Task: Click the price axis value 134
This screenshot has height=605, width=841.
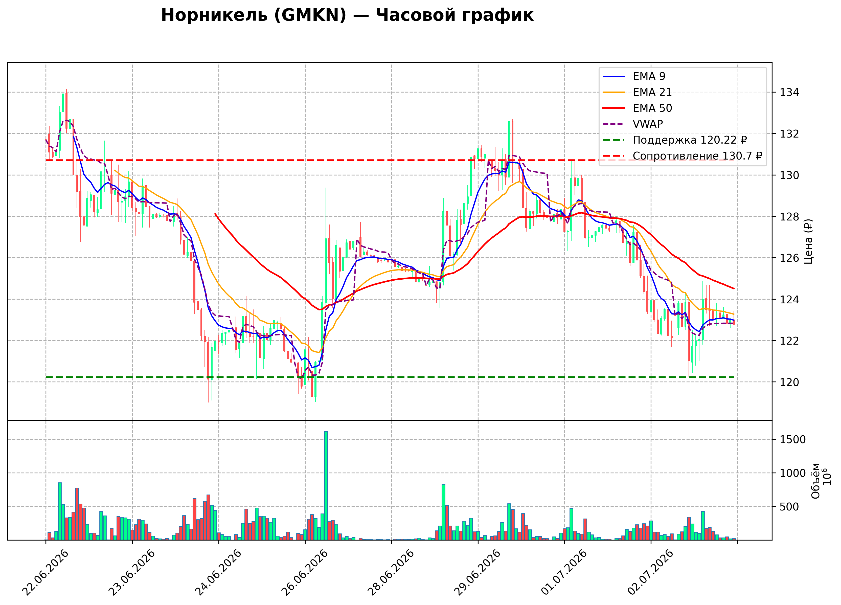Action: (x=789, y=92)
